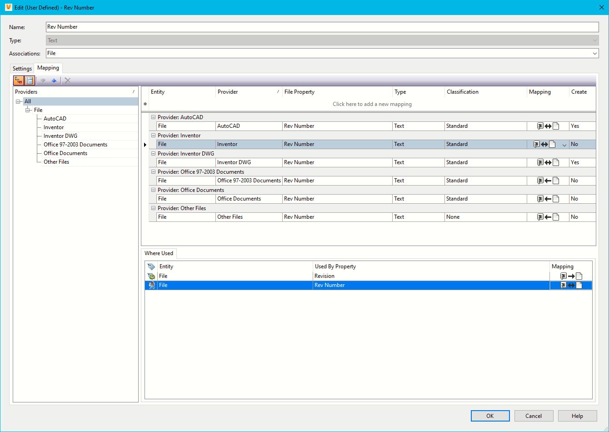This screenshot has width=609, height=432.
Task: Open Help from the dialog footer
Action: [x=577, y=416]
